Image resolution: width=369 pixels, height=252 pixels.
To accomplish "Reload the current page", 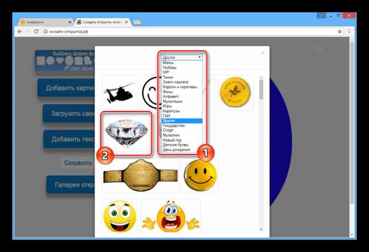I will [x=36, y=31].
